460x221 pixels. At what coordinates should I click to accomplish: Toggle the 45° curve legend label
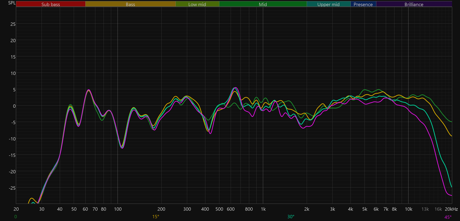[x=448, y=217]
